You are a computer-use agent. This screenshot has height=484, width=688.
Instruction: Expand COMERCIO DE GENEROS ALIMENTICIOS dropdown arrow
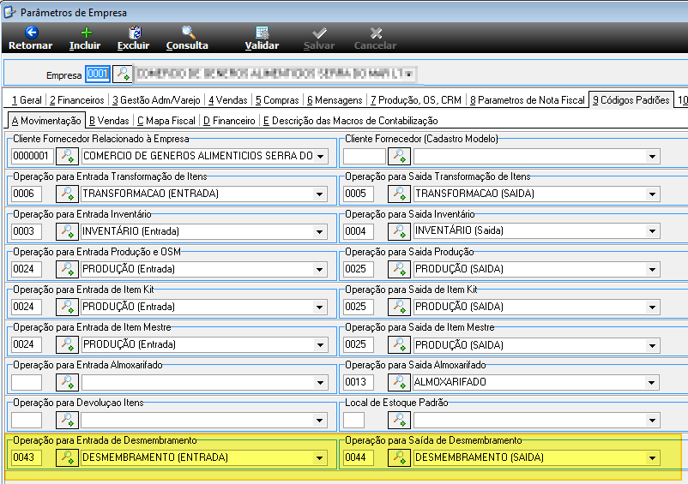click(x=321, y=157)
